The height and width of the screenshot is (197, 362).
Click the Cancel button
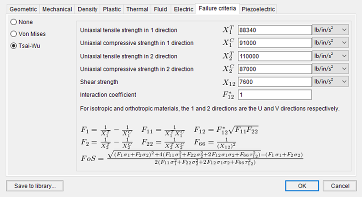click(340, 186)
